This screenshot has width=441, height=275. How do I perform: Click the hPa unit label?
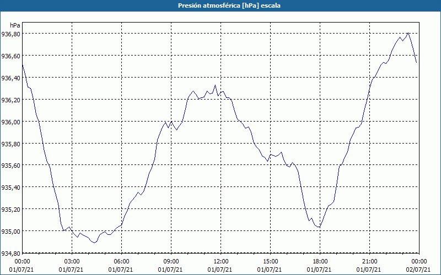coord(15,25)
